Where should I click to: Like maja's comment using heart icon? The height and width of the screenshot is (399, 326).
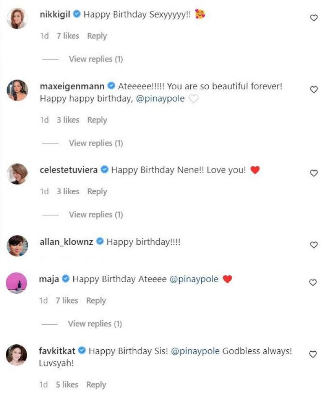coord(313,282)
